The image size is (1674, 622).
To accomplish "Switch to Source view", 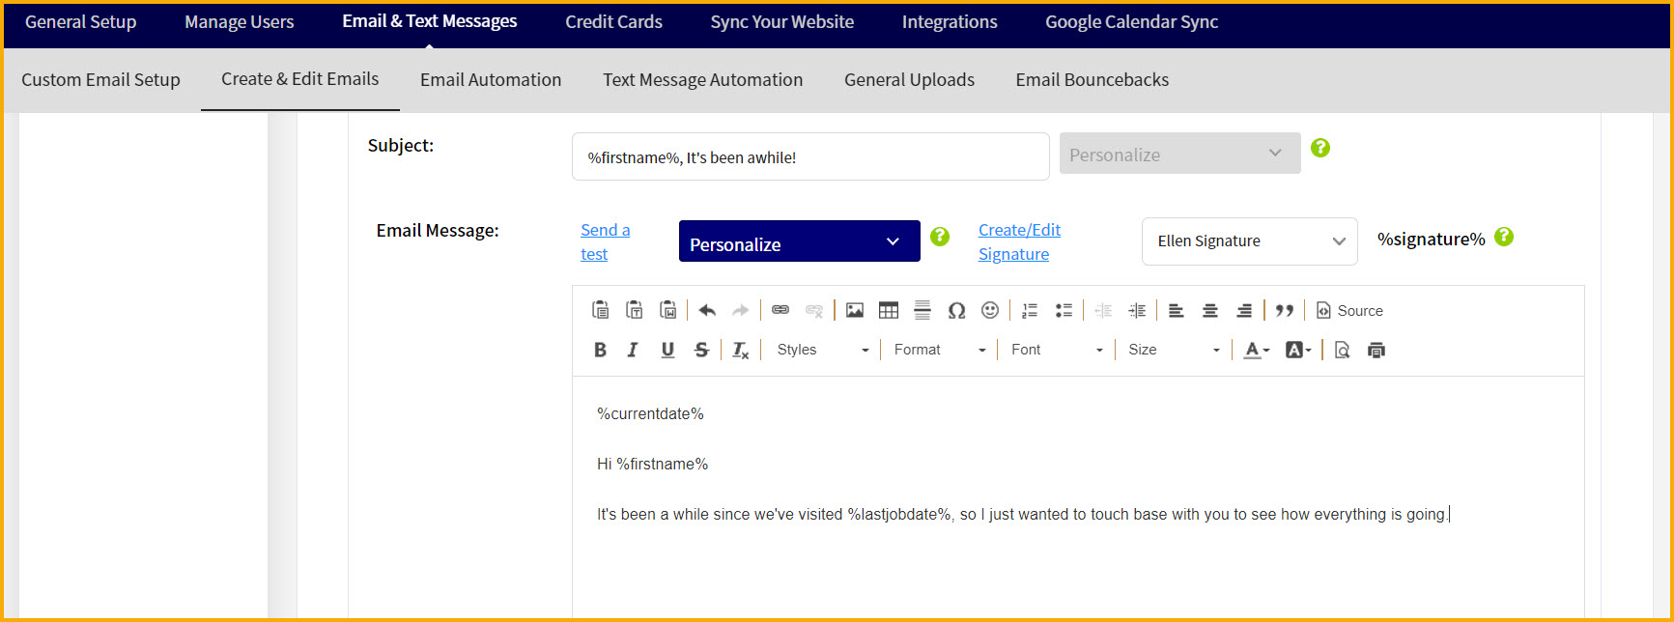I will point(1349,310).
